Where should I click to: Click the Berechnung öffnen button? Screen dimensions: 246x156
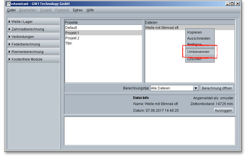click(x=217, y=88)
